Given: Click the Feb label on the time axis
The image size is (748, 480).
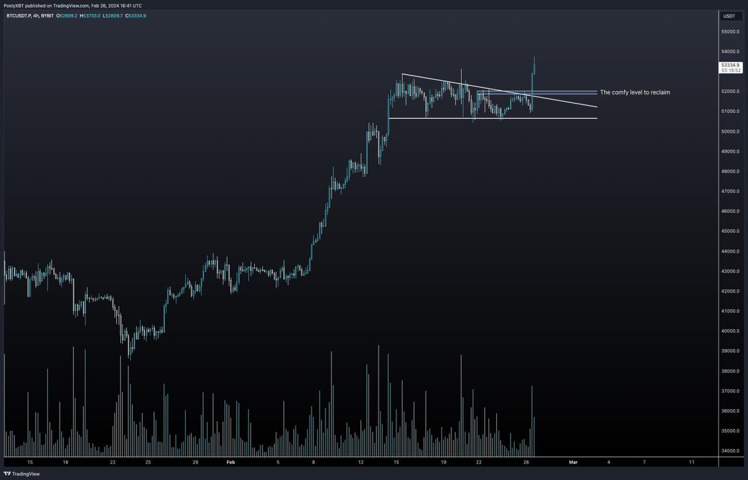Looking at the screenshot, I should click(x=231, y=462).
